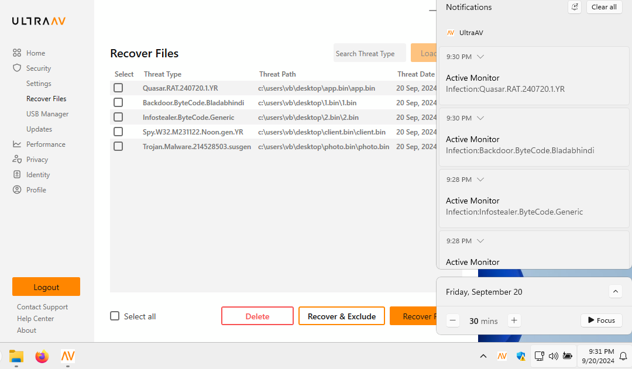Image resolution: width=632 pixels, height=369 pixels.
Task: Collapse the Friday, September 20 calendar
Action: click(616, 291)
